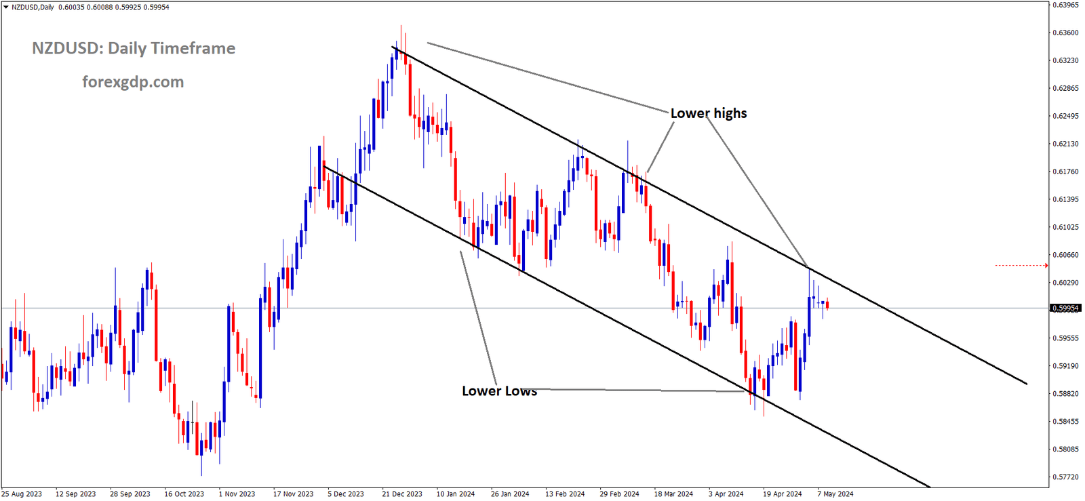Click price level 0.60290 on the axis
Viewport: 1085px width, 501px height.
pyautogui.click(x=1065, y=283)
